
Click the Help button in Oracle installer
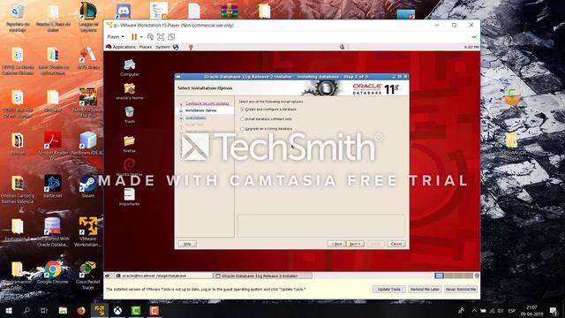(x=187, y=244)
